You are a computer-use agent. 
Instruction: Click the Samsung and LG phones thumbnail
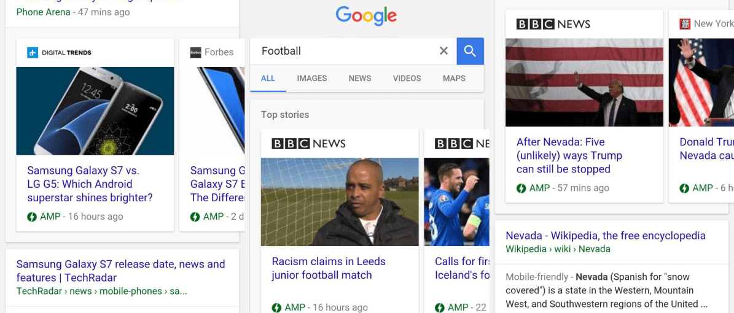click(x=95, y=111)
